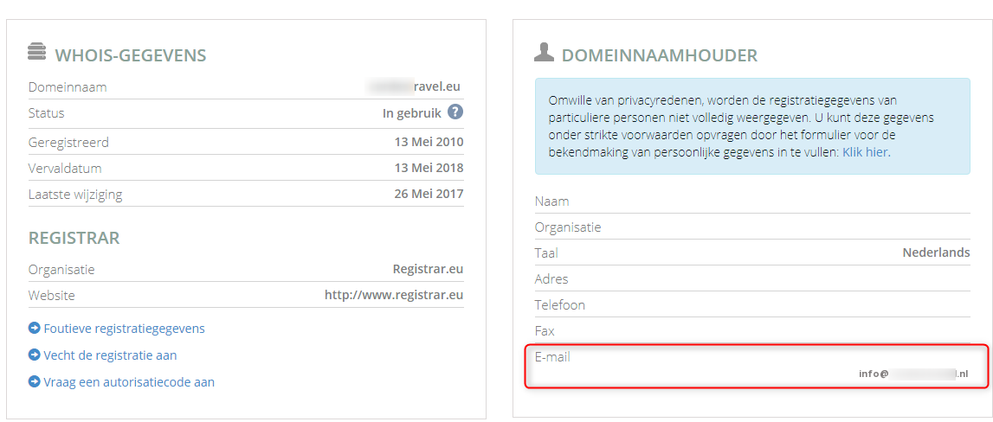
Task: Follow the Vraag een autorisatiecode aan link
Action: tap(129, 382)
